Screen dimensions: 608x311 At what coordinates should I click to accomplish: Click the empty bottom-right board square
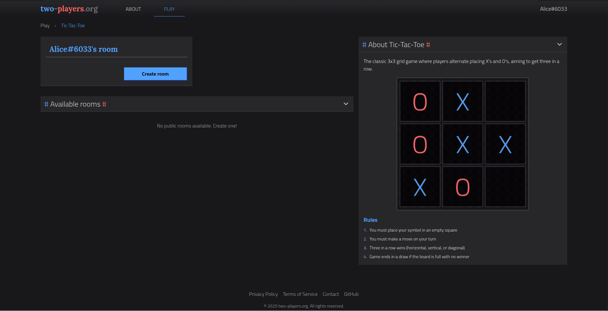(x=505, y=187)
